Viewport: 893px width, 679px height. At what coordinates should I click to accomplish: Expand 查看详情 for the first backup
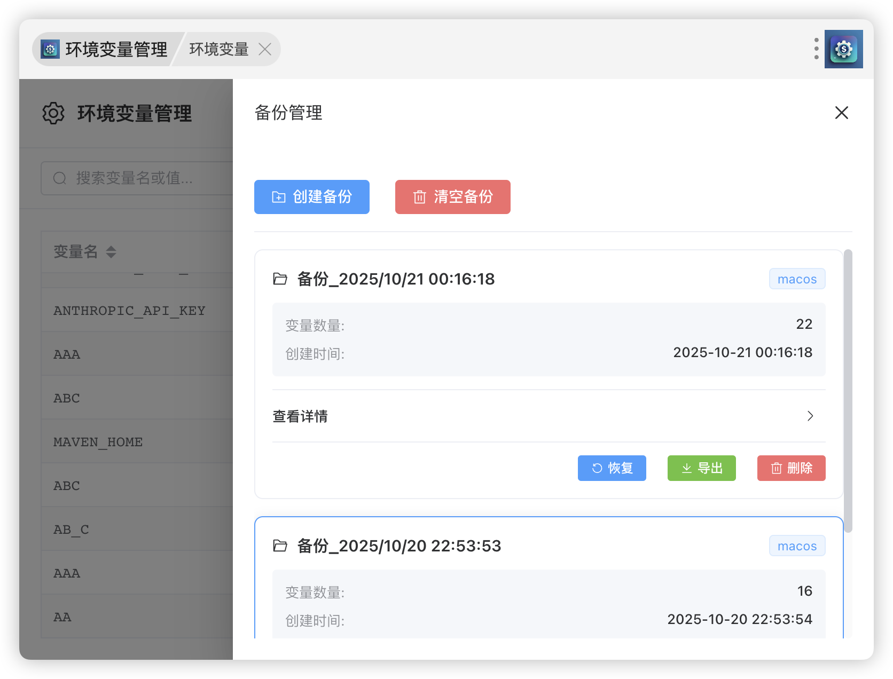(300, 416)
